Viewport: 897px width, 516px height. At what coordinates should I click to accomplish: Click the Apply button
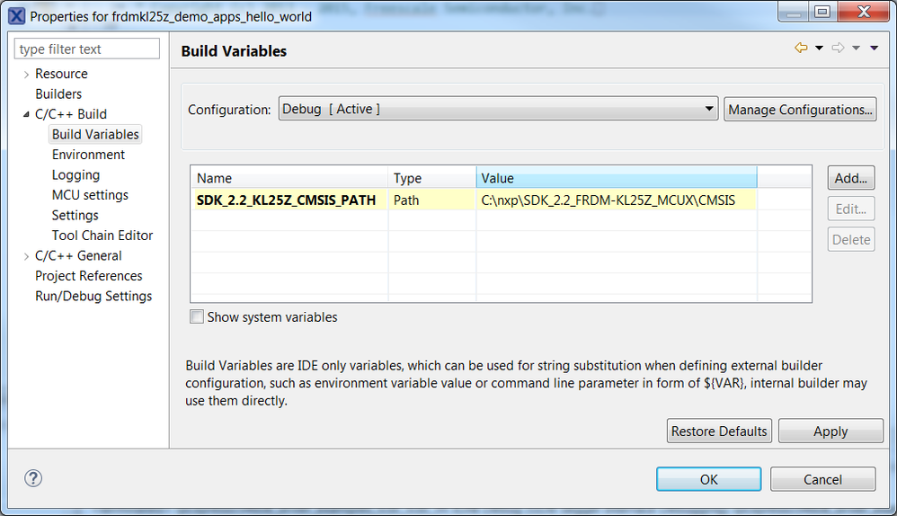[x=830, y=431]
